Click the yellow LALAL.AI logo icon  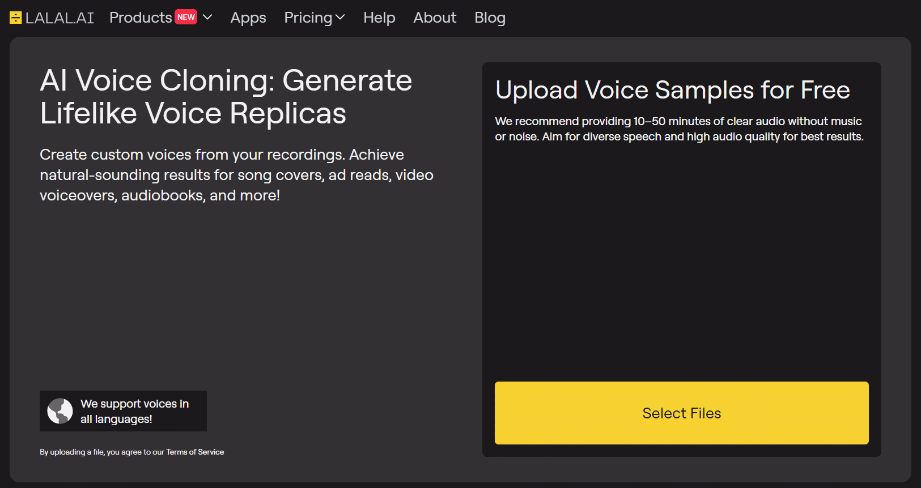click(16, 18)
